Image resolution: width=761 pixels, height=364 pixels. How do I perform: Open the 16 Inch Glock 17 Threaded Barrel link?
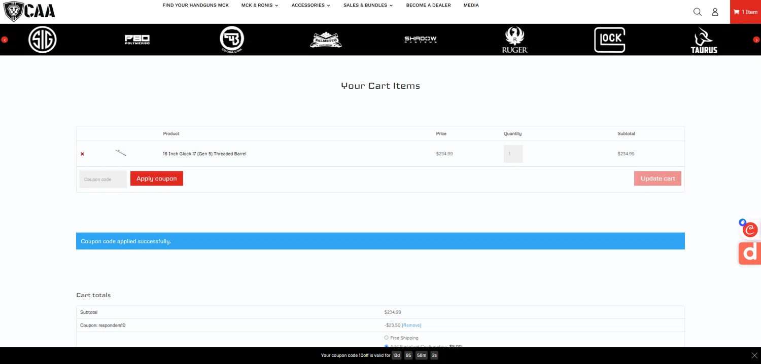point(204,154)
